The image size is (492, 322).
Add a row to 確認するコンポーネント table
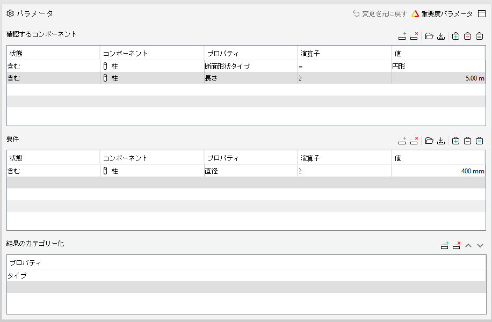click(x=402, y=36)
